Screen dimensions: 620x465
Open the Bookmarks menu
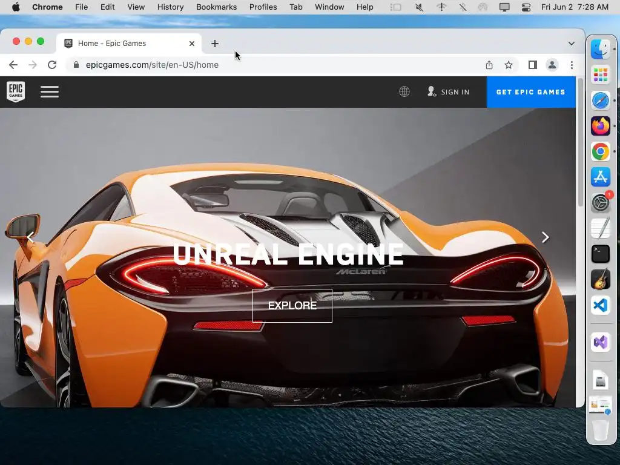coord(216,7)
